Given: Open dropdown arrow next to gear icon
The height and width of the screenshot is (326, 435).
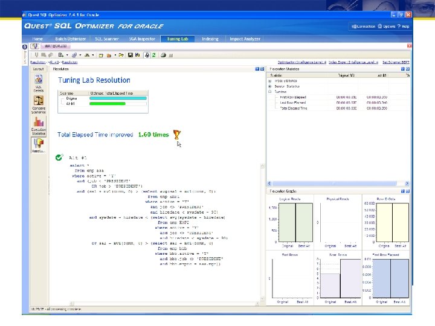Looking at the screenshot, I should point(80,55).
